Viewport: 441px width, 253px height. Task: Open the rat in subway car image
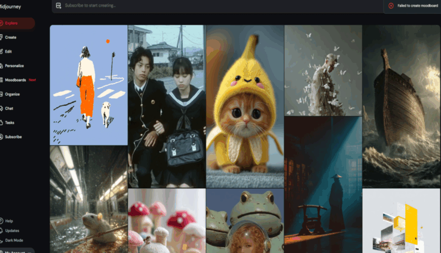pos(88,199)
